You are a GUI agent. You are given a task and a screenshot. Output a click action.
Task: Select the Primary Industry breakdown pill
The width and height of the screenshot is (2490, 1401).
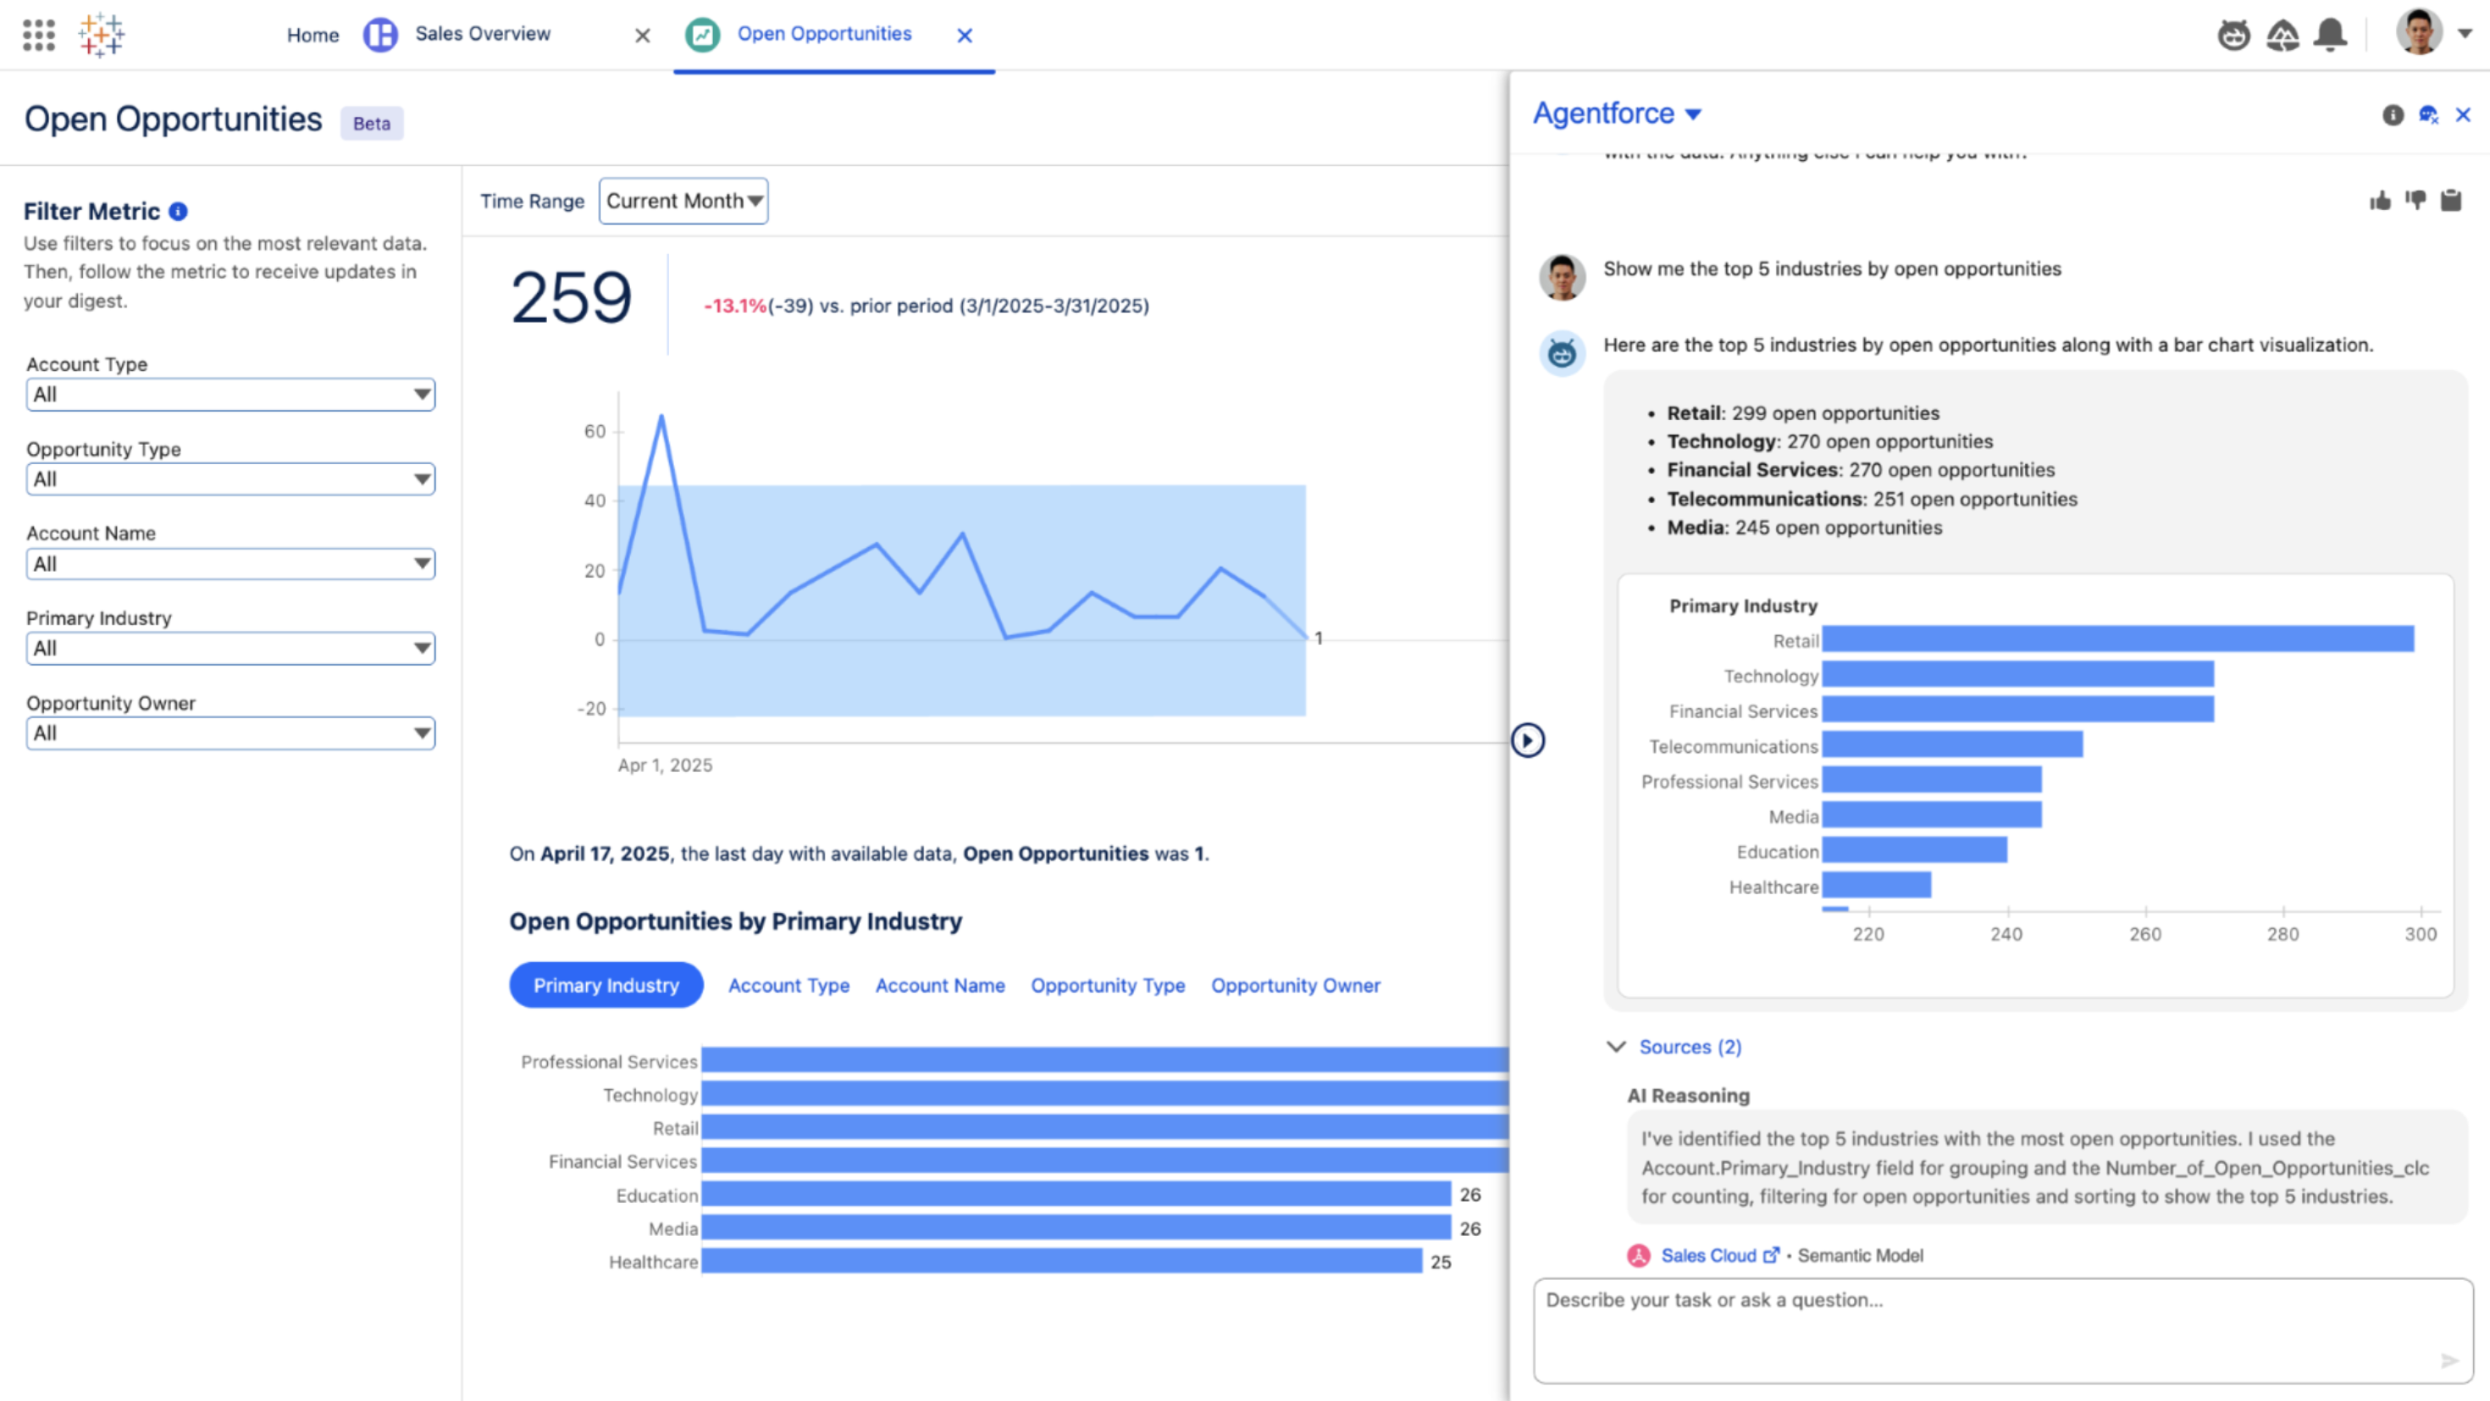[606, 985]
